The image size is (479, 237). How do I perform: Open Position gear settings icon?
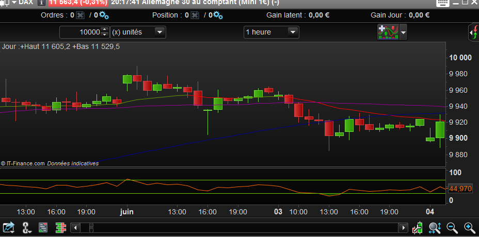(x=218, y=15)
